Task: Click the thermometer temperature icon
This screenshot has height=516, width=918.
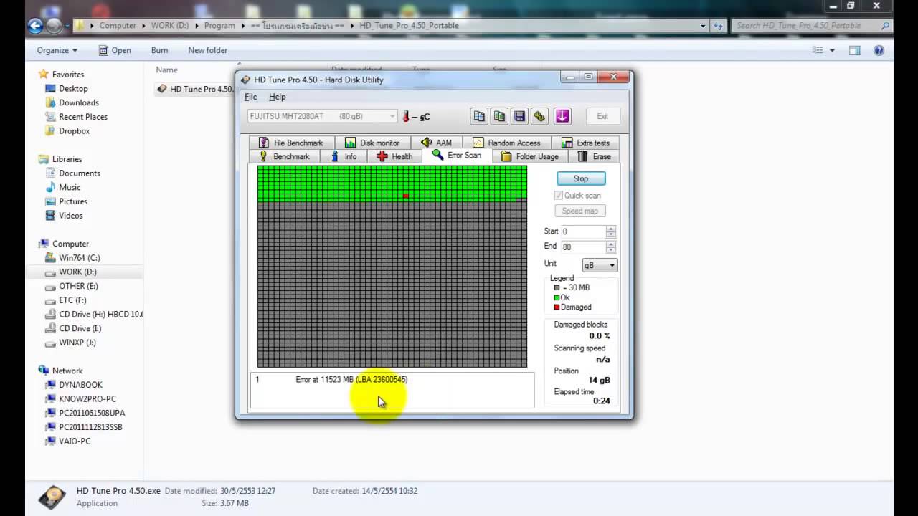Action: point(406,116)
